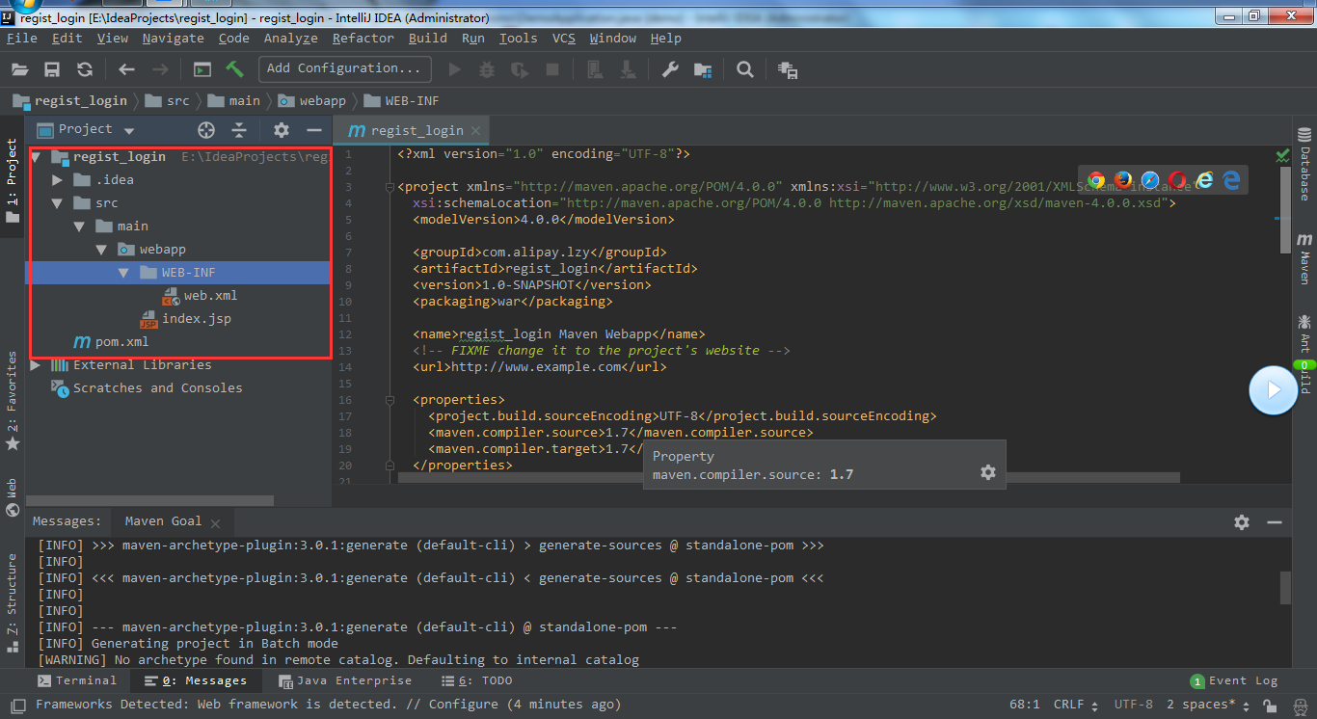Click the Property popup gear icon
The width and height of the screenshot is (1317, 719).
click(x=987, y=472)
